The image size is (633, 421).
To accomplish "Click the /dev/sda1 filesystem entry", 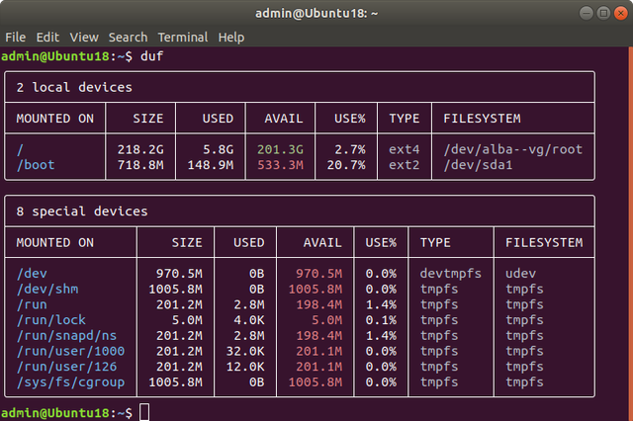I will (x=481, y=165).
